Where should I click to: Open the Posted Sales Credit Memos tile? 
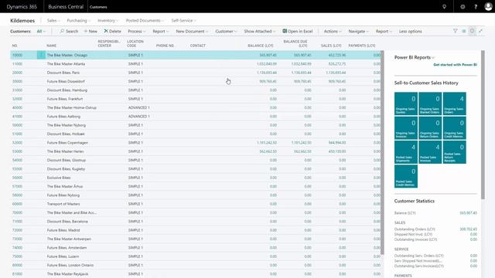pos(405,176)
